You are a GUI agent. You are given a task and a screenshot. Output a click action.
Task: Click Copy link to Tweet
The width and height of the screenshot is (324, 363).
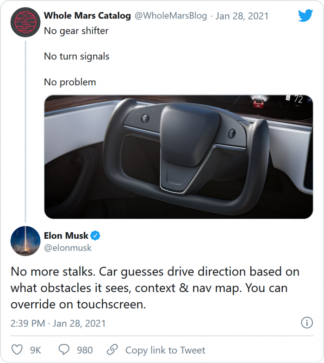[165, 350]
